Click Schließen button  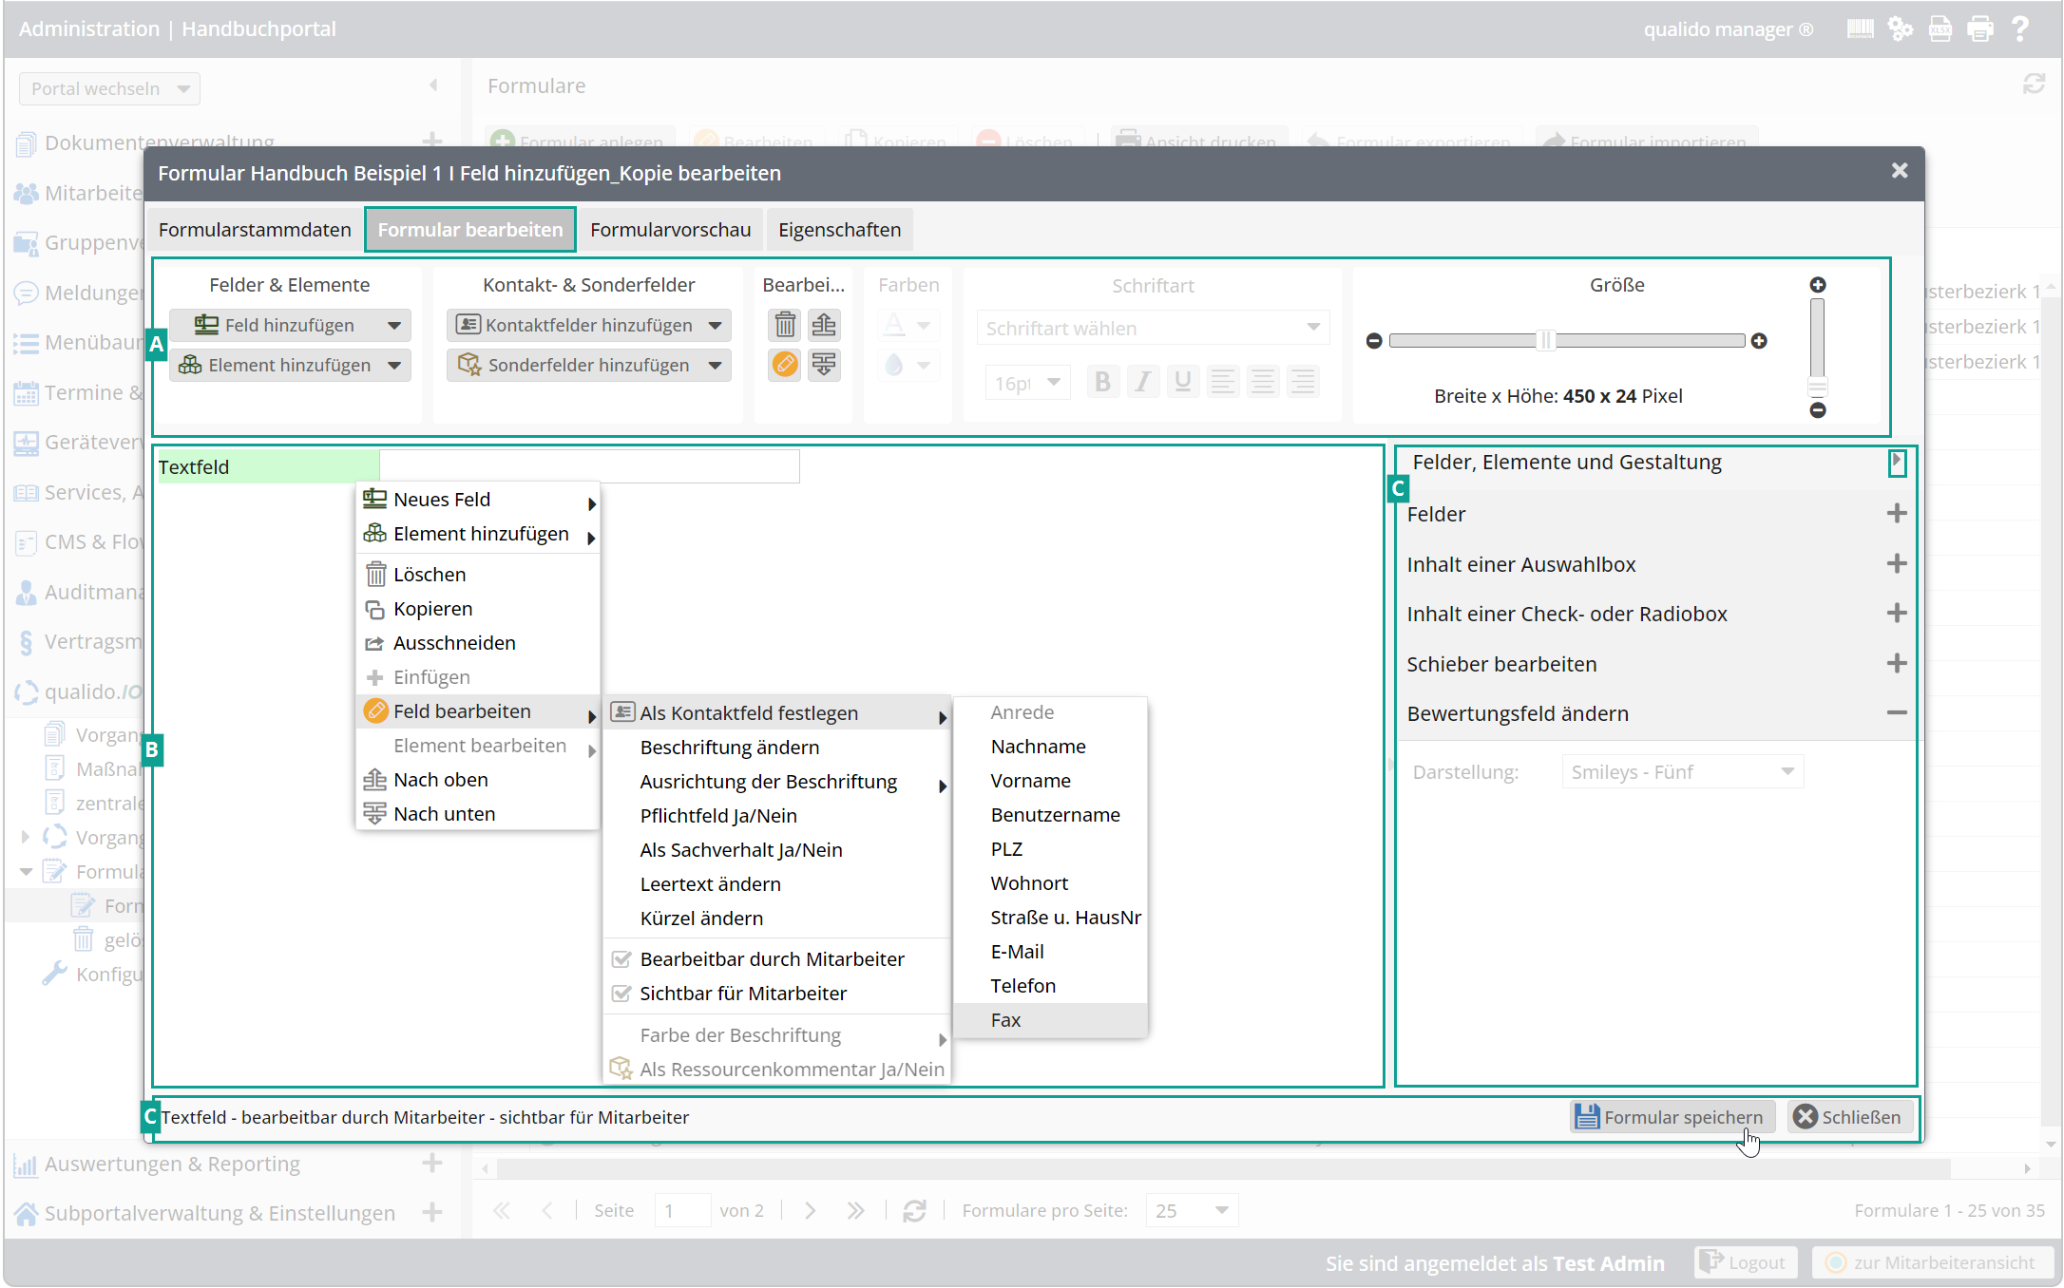(x=1848, y=1117)
